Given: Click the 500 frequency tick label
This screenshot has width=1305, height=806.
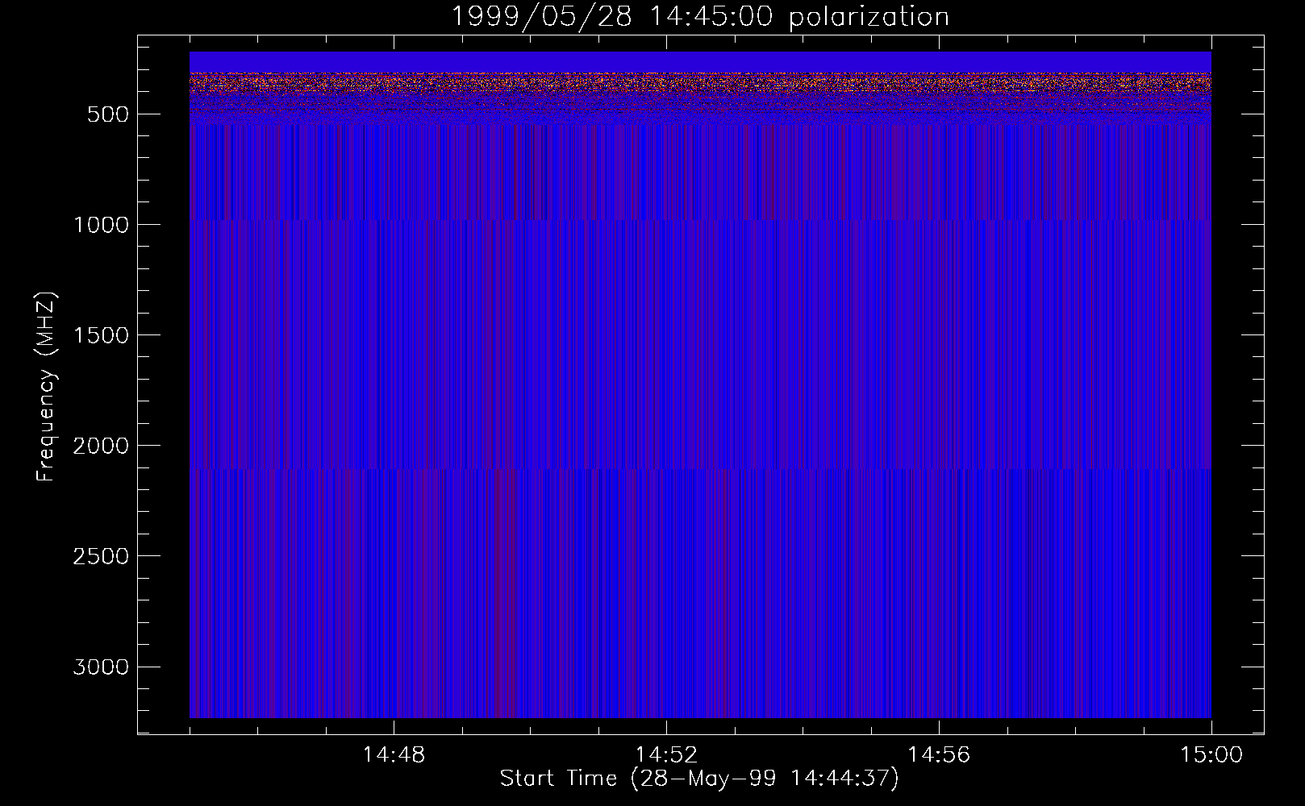Looking at the screenshot, I should pyautogui.click(x=108, y=114).
